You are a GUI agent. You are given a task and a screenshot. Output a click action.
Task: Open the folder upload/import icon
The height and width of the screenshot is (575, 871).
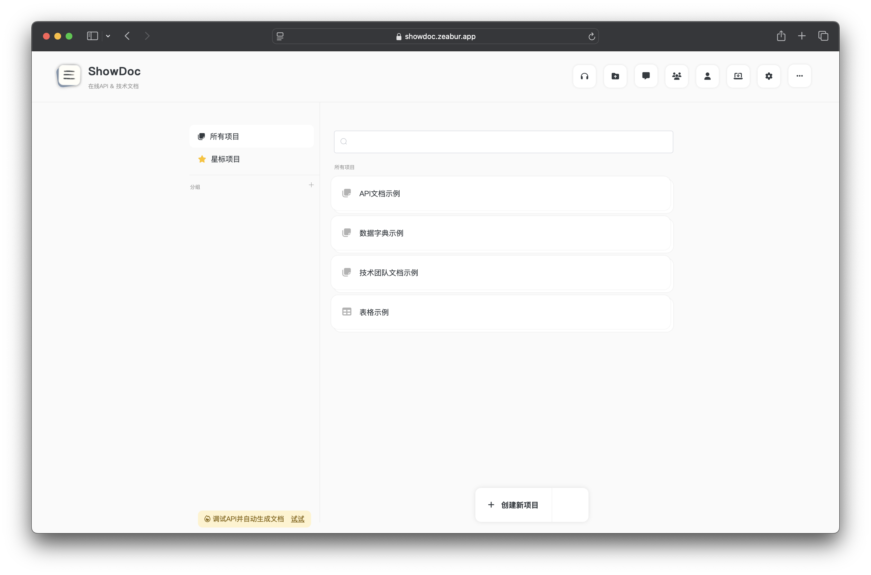point(615,76)
